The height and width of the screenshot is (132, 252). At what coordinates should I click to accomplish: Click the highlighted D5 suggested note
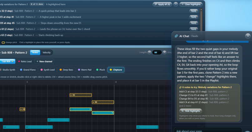[103, 102]
